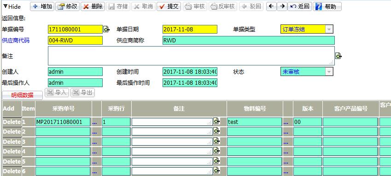Open 备注 editor icon in row 6
This screenshot has width=391, height=176.
coord(216,170)
